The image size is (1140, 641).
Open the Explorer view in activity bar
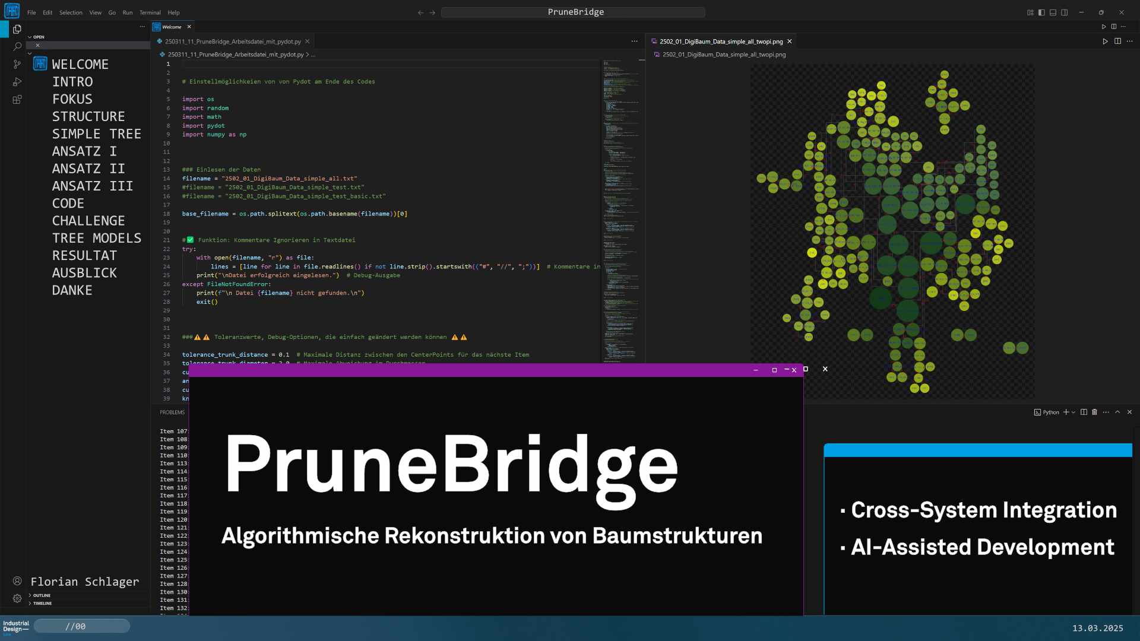[17, 29]
